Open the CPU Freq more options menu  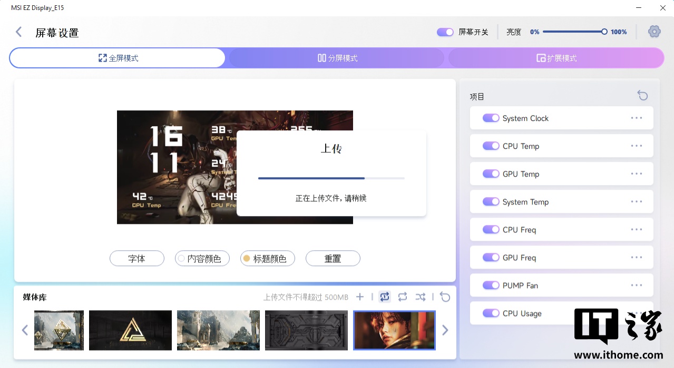pos(637,229)
